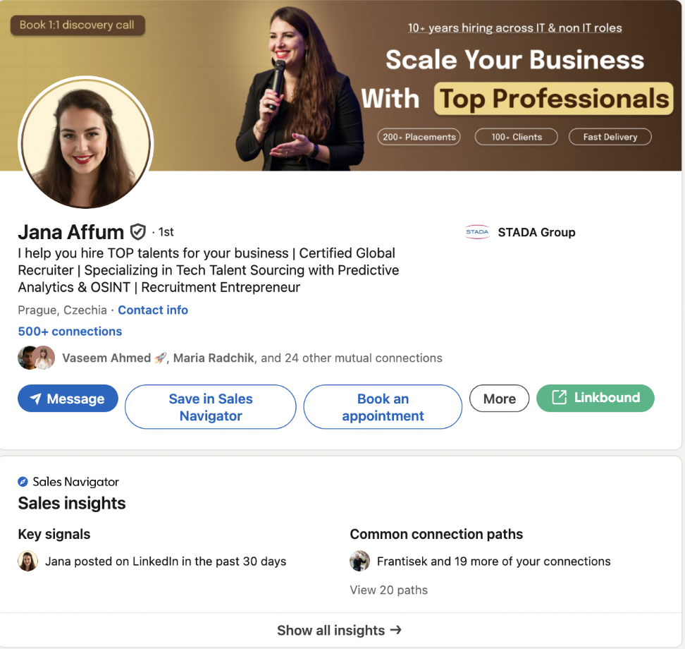Send a message with the Message button

(68, 399)
